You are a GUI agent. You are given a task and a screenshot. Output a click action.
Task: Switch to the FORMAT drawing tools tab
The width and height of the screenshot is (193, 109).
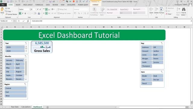point(96,5)
